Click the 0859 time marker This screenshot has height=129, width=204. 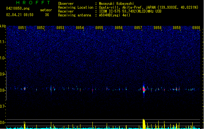[177, 28]
